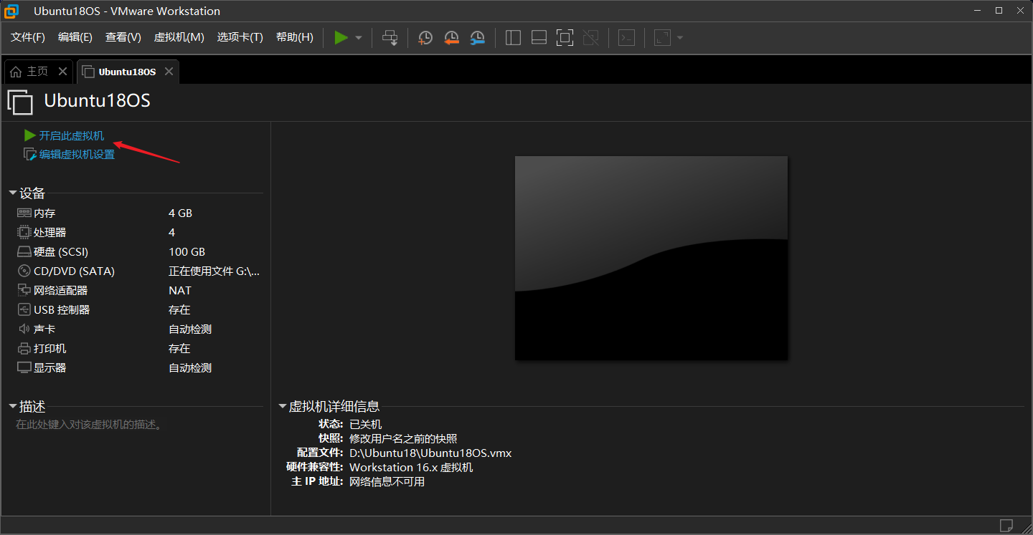The height and width of the screenshot is (535, 1033).
Task: Open the 编辑(E) menu
Action: tap(75, 37)
